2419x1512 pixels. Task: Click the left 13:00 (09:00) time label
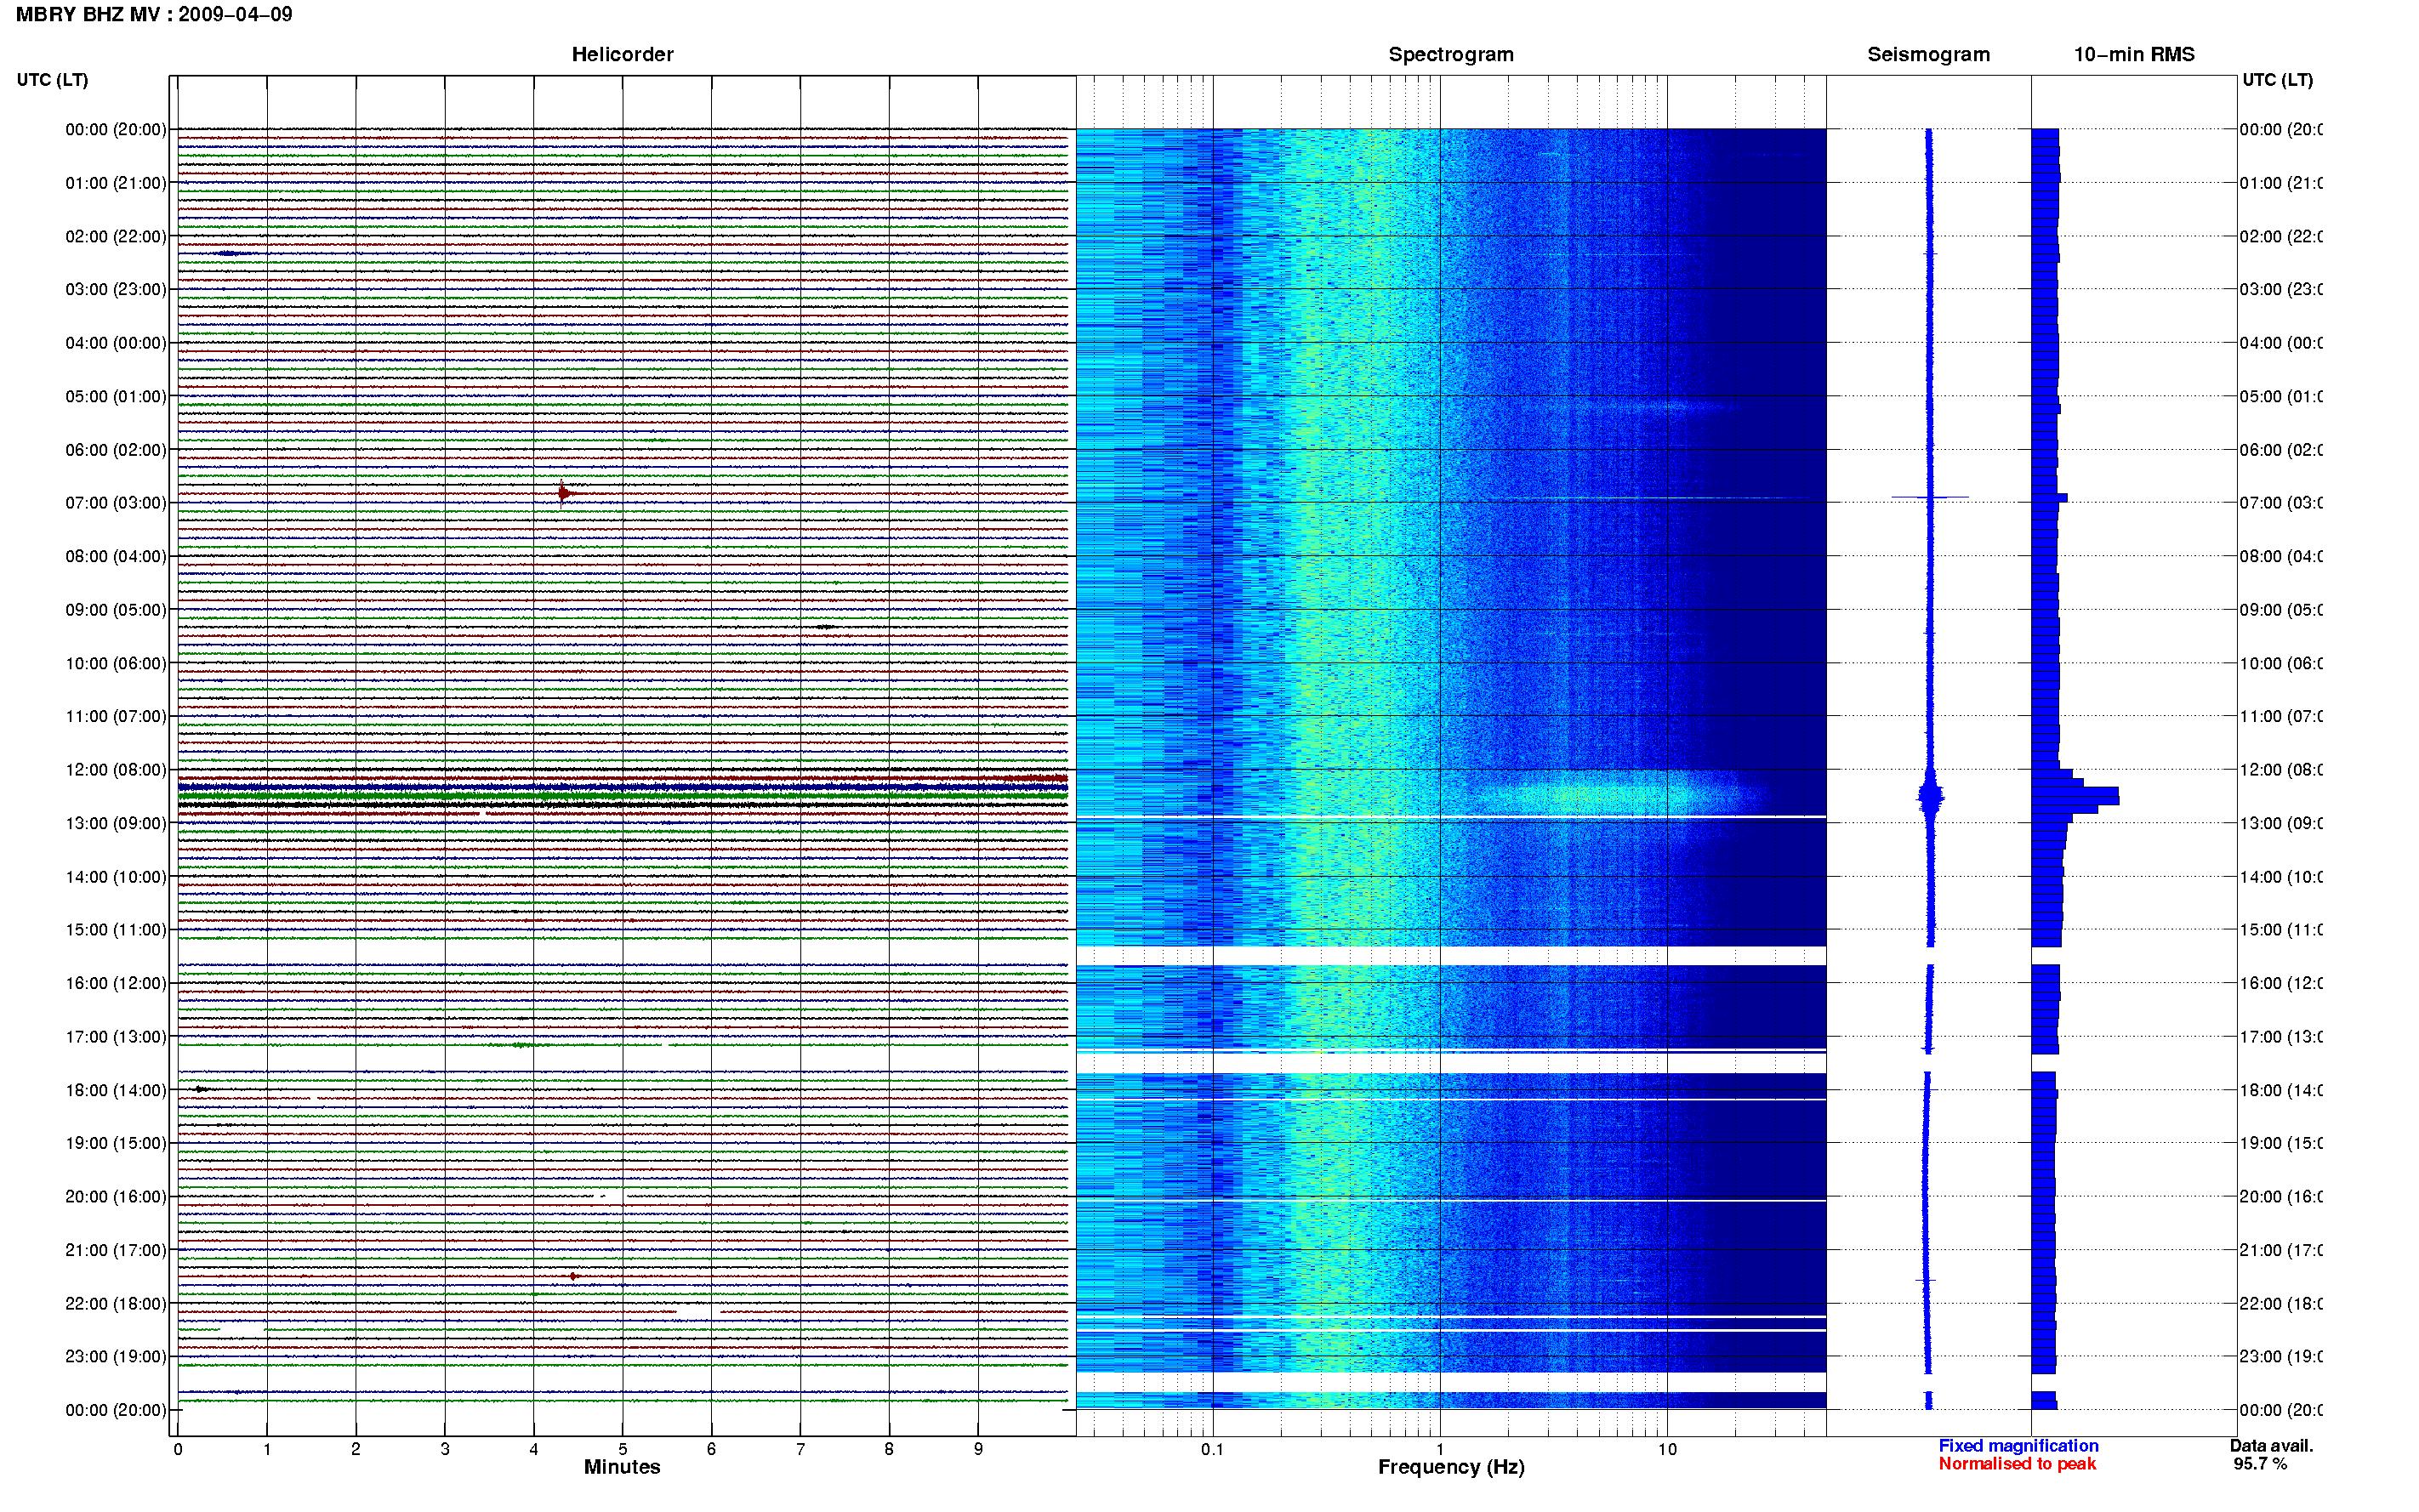pos(116,824)
